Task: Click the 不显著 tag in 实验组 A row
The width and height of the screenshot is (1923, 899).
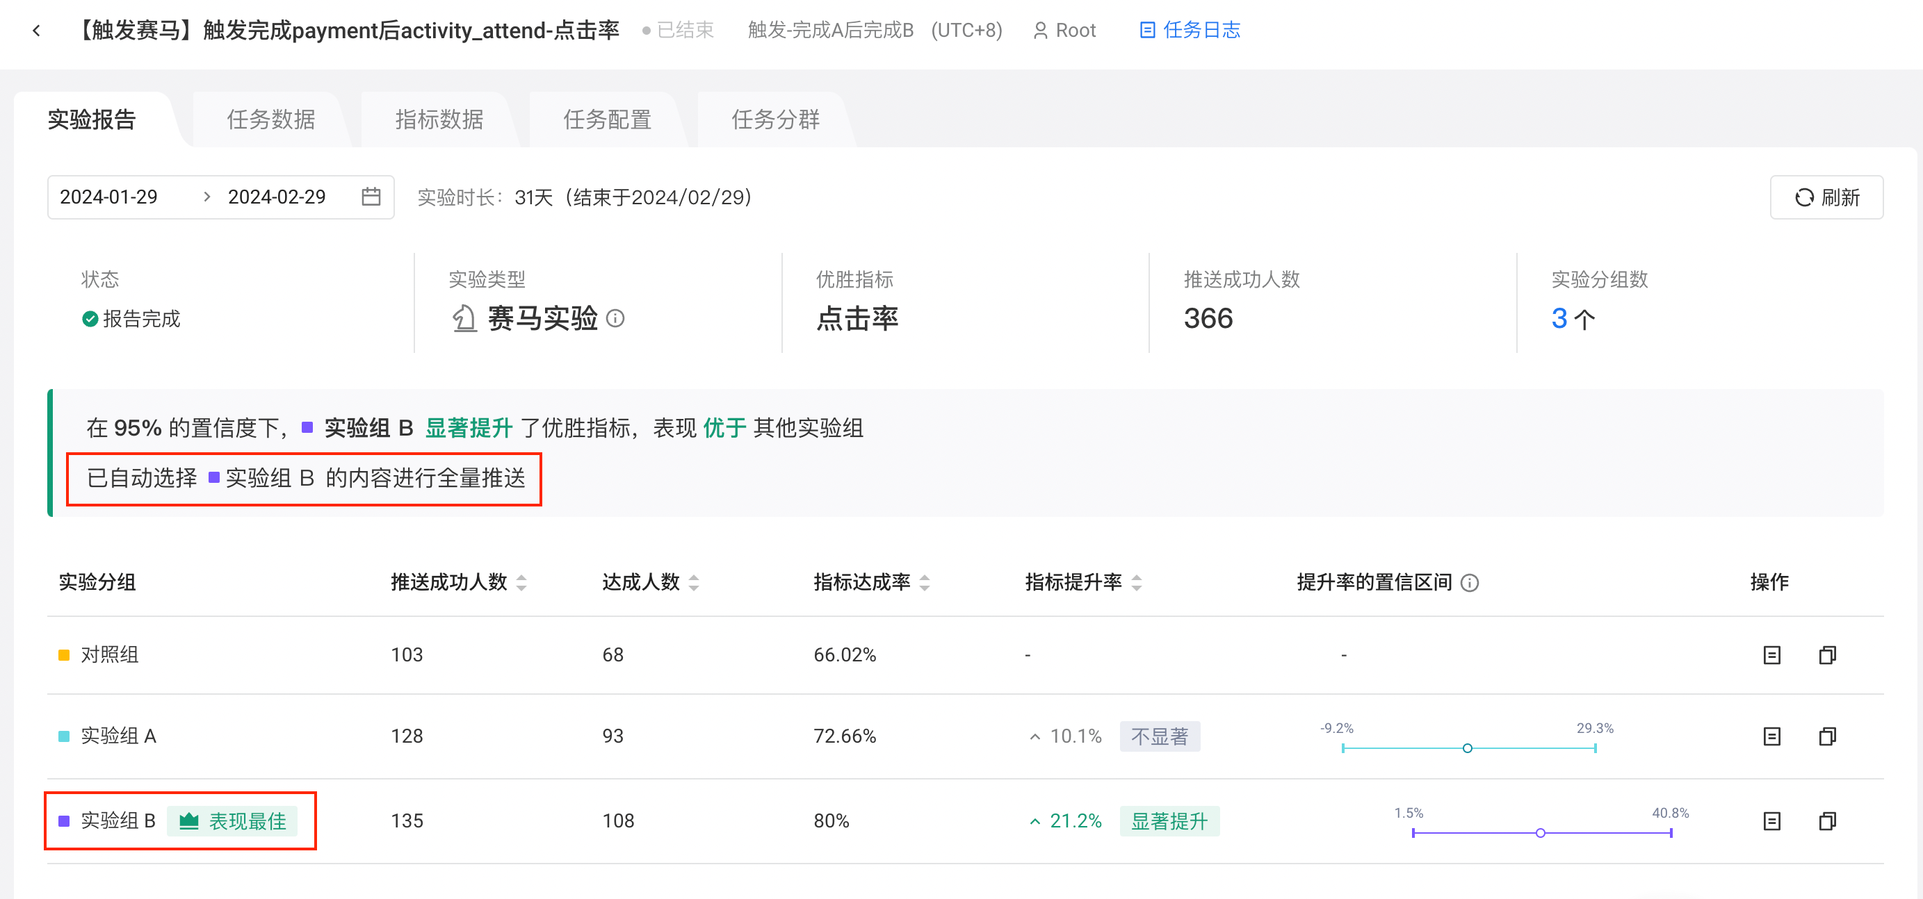Action: pos(1160,736)
